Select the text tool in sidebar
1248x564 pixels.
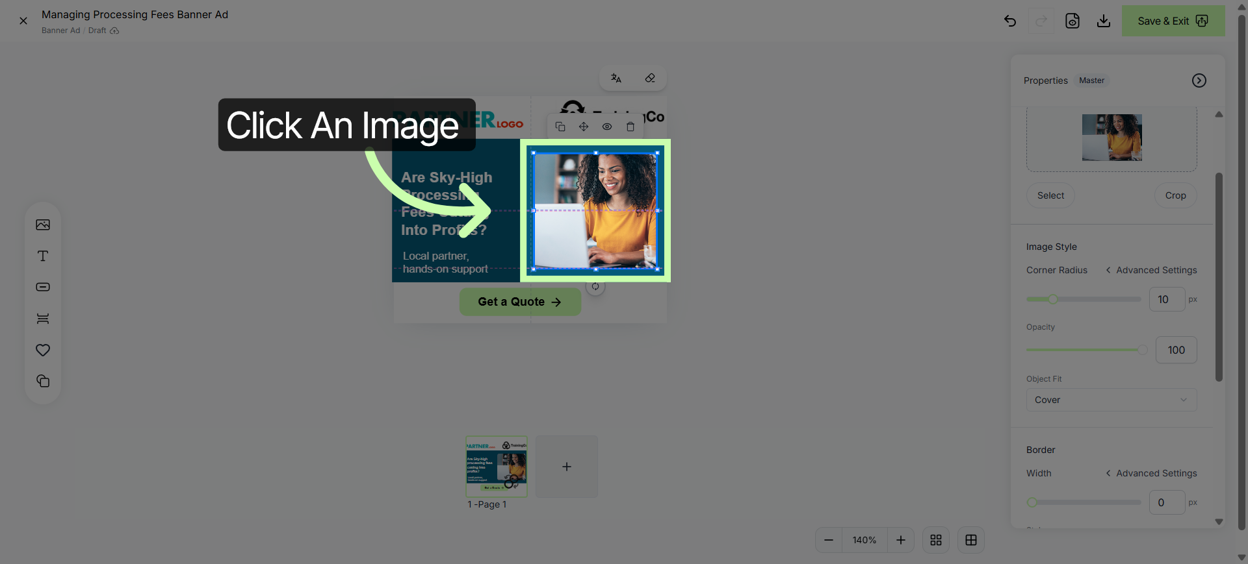click(x=43, y=256)
